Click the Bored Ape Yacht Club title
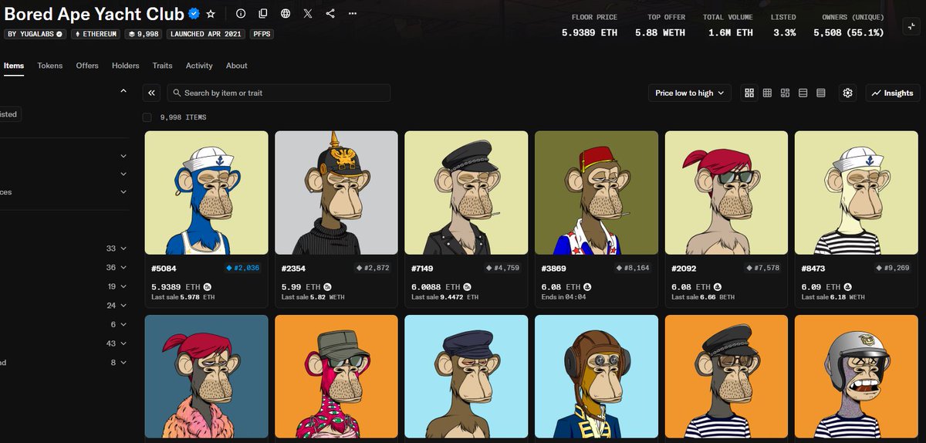The height and width of the screenshot is (443, 926). tap(94, 14)
